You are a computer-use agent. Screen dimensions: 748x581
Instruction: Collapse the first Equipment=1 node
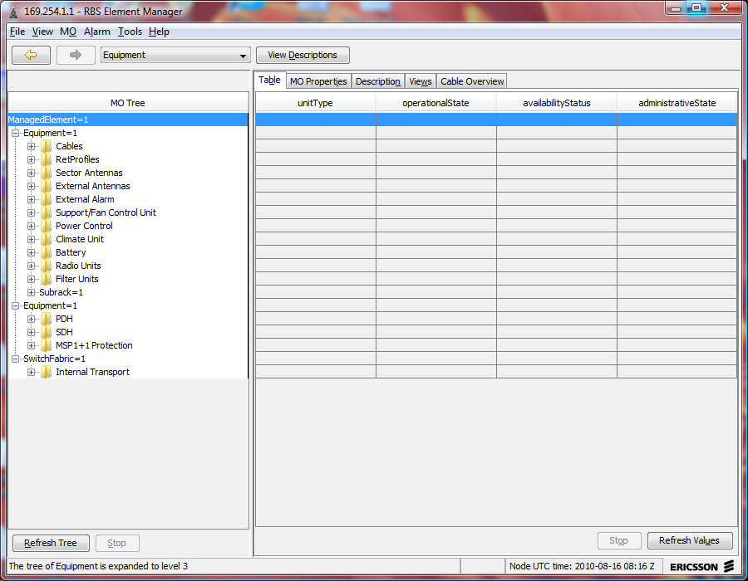[x=15, y=133]
